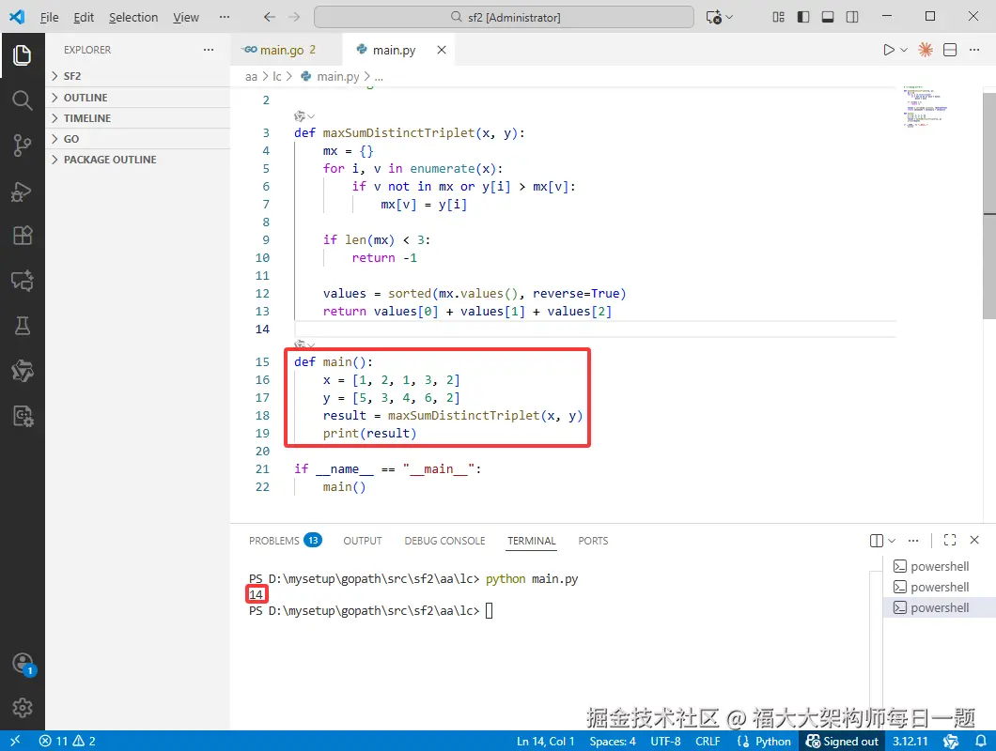Open terminal panel more actions ellipsis
The image size is (996, 751).
point(913,540)
